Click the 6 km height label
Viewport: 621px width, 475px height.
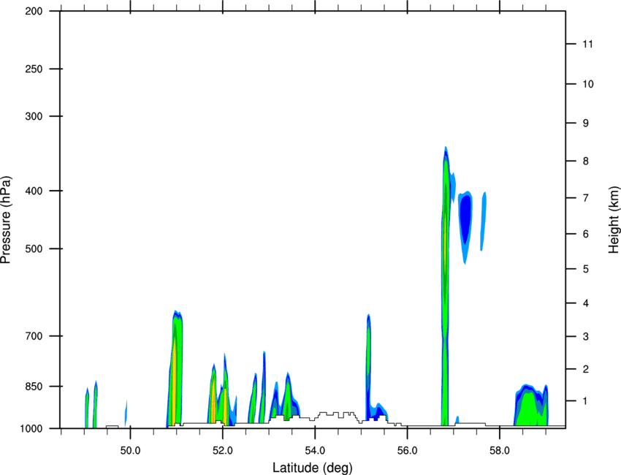point(586,234)
